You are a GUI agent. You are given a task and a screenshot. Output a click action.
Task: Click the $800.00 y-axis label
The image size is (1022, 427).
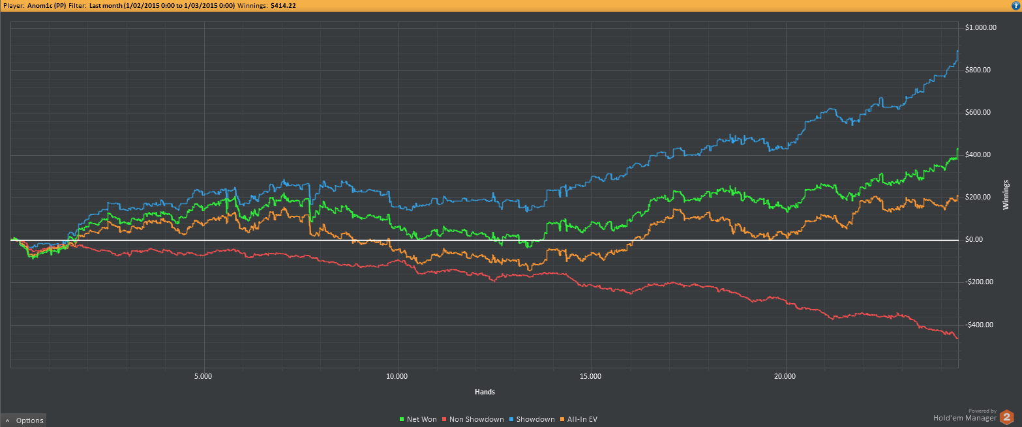coord(978,70)
